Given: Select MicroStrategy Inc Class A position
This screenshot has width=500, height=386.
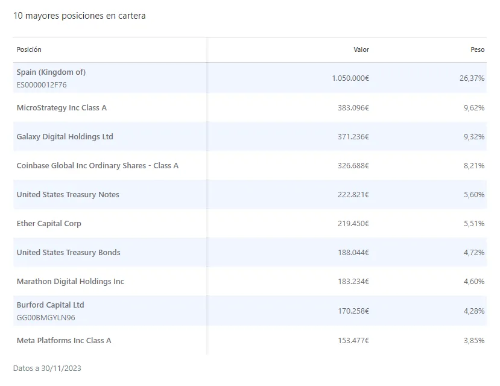Looking at the screenshot, I should coord(62,108).
